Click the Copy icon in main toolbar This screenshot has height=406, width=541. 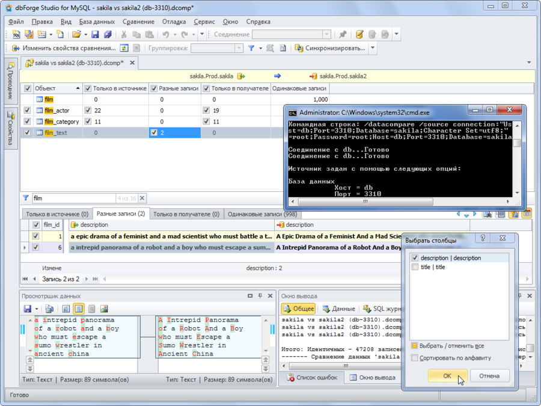point(136,34)
